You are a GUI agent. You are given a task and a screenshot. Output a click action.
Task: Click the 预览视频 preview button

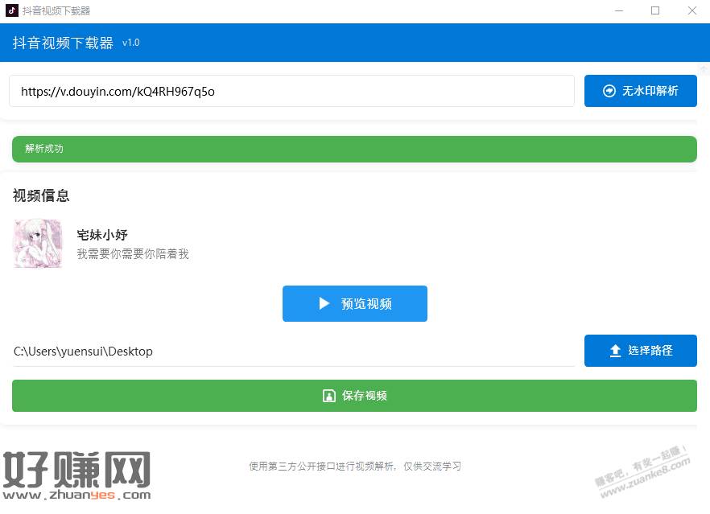354,303
